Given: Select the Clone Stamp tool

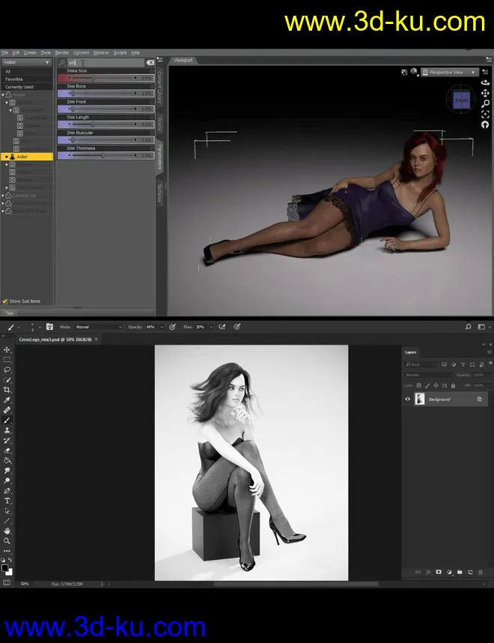Looking at the screenshot, I should click(x=7, y=431).
